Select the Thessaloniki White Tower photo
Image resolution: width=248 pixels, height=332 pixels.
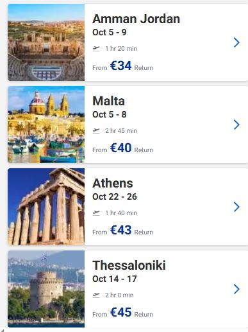(x=46, y=289)
